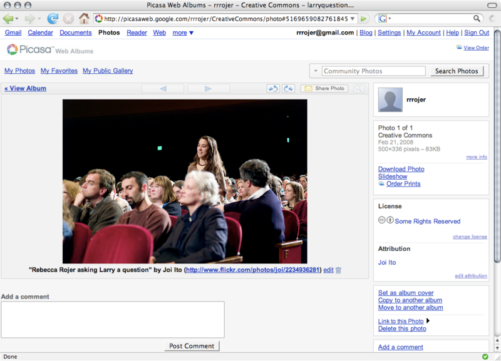Click the Post Comment button
The image size is (501, 361).
192,346
